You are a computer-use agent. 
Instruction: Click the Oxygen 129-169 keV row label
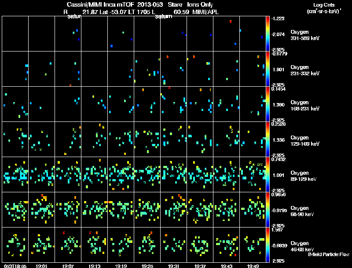point(305,141)
